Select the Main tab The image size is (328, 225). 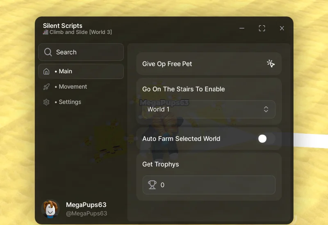click(81, 71)
